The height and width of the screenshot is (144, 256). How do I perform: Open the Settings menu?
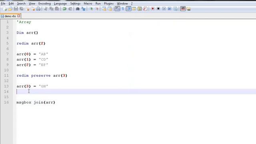pyautogui.click(x=75, y=4)
